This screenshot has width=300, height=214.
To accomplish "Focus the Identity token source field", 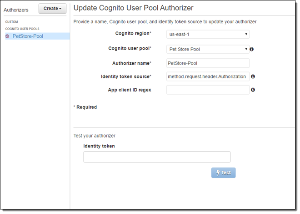I will coord(208,76).
